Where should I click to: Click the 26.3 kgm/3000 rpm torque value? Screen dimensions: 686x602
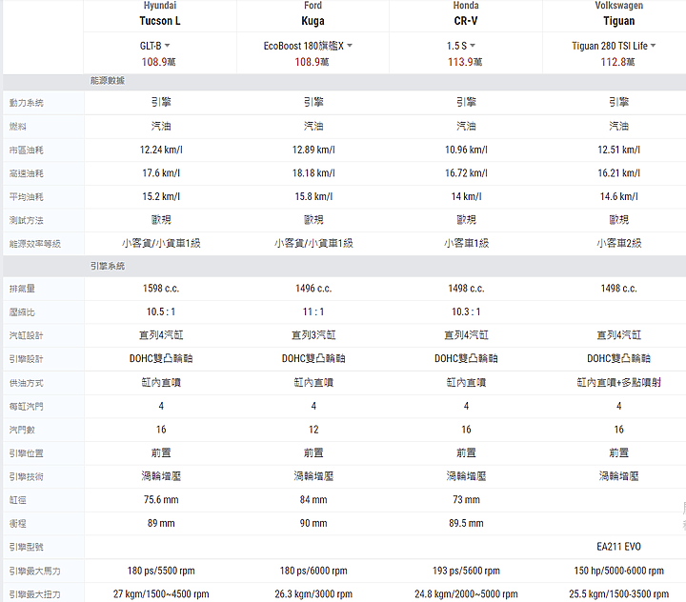[313, 594]
